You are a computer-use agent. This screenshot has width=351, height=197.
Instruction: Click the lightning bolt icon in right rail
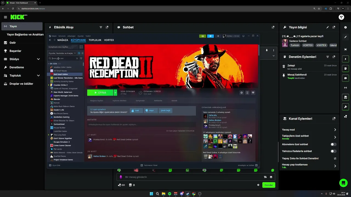click(346, 59)
